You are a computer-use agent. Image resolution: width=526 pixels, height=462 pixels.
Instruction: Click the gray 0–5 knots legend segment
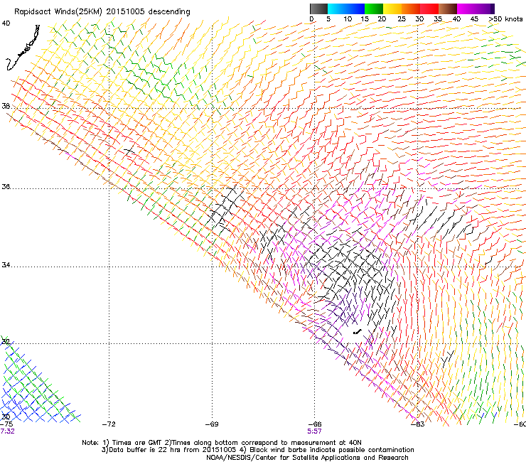(x=318, y=9)
